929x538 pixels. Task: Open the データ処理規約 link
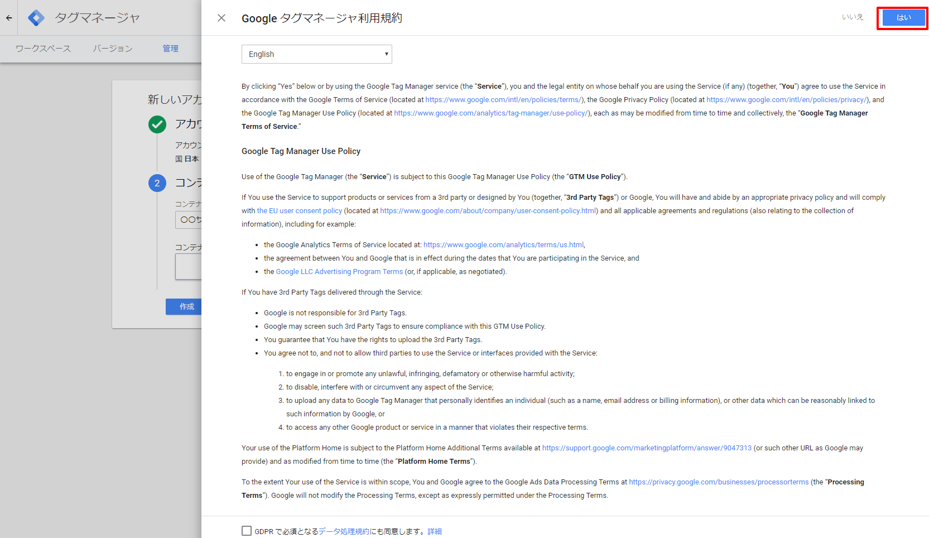344,531
